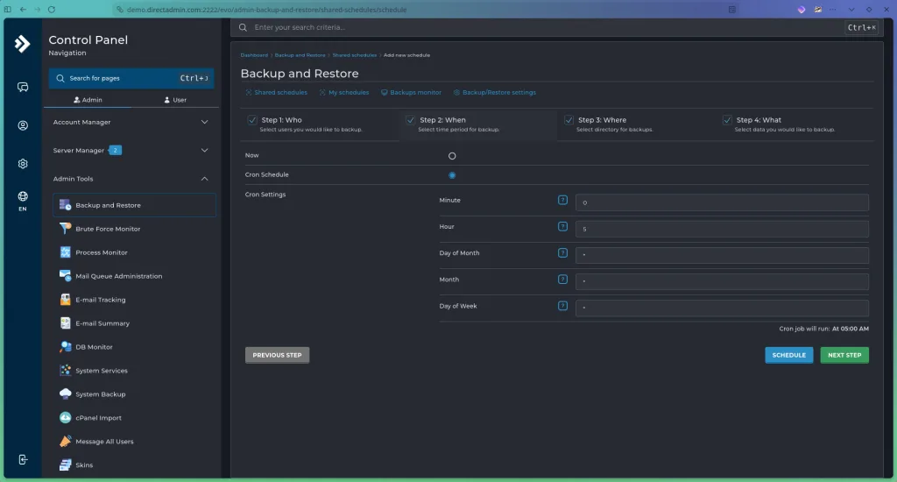Change language via the globe EN icon
The width and height of the screenshot is (897, 482).
22,201
